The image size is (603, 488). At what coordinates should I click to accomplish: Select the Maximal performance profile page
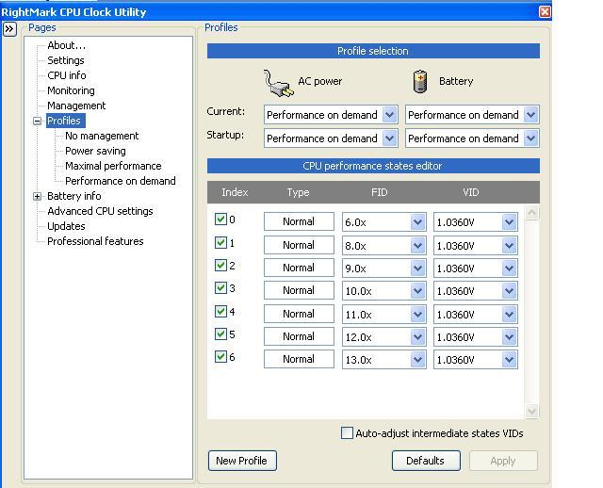pyautogui.click(x=113, y=166)
